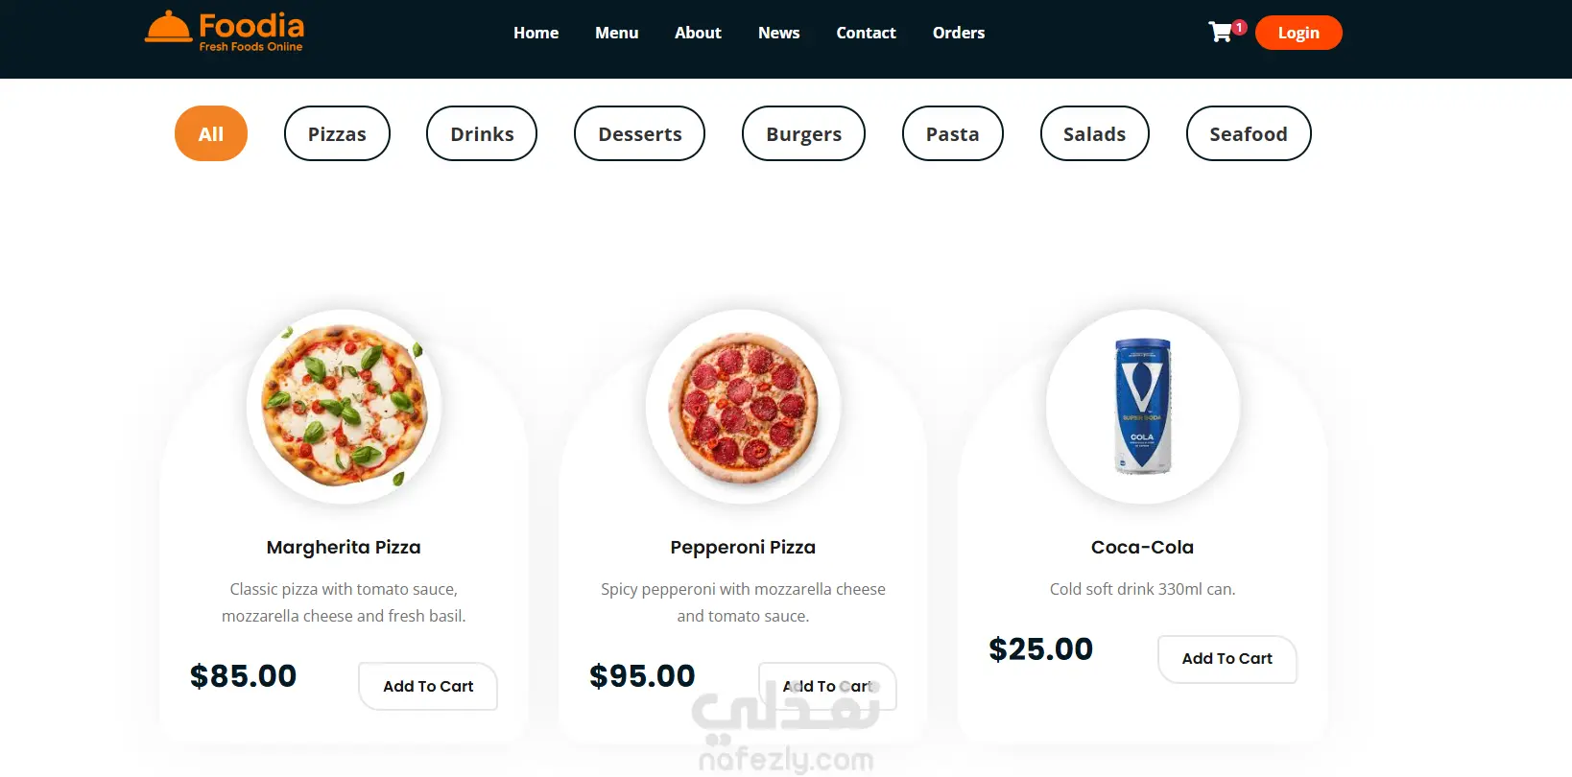Open the Contact page link
1572x777 pixels.
point(866,33)
